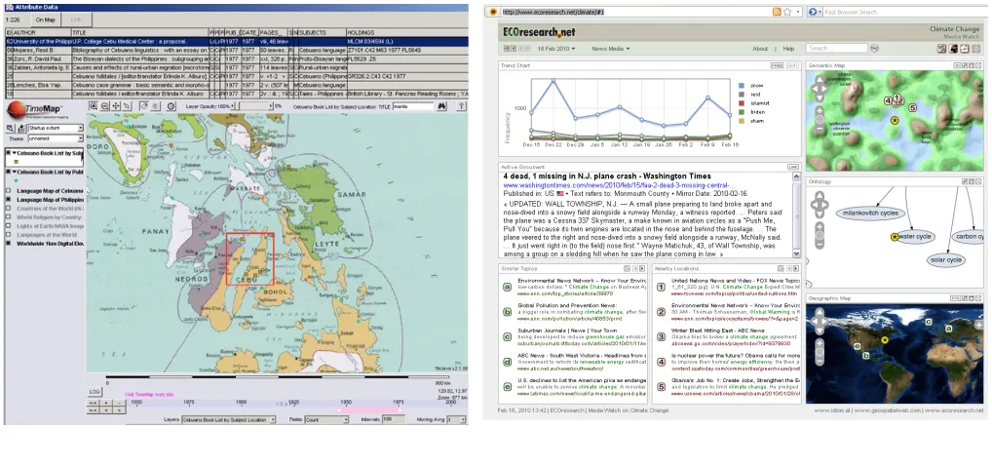The width and height of the screenshot is (992, 468).
Task: Select the TimeMap pan tool
Action: [x=116, y=106]
